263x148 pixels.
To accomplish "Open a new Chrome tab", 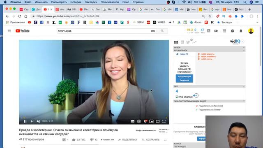I will 249,9.
